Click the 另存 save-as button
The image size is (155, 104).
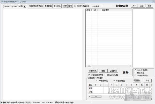pos(65,6)
